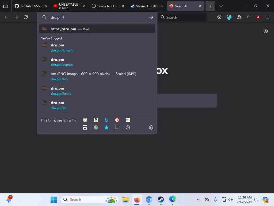Switch to the GitHub - NSG65 tab
Screen dimensions: 274x206
point(29,6)
